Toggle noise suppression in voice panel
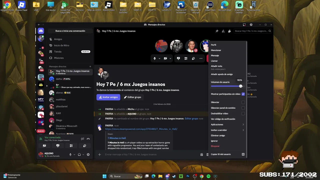The height and width of the screenshot is (180, 320). [82, 139]
